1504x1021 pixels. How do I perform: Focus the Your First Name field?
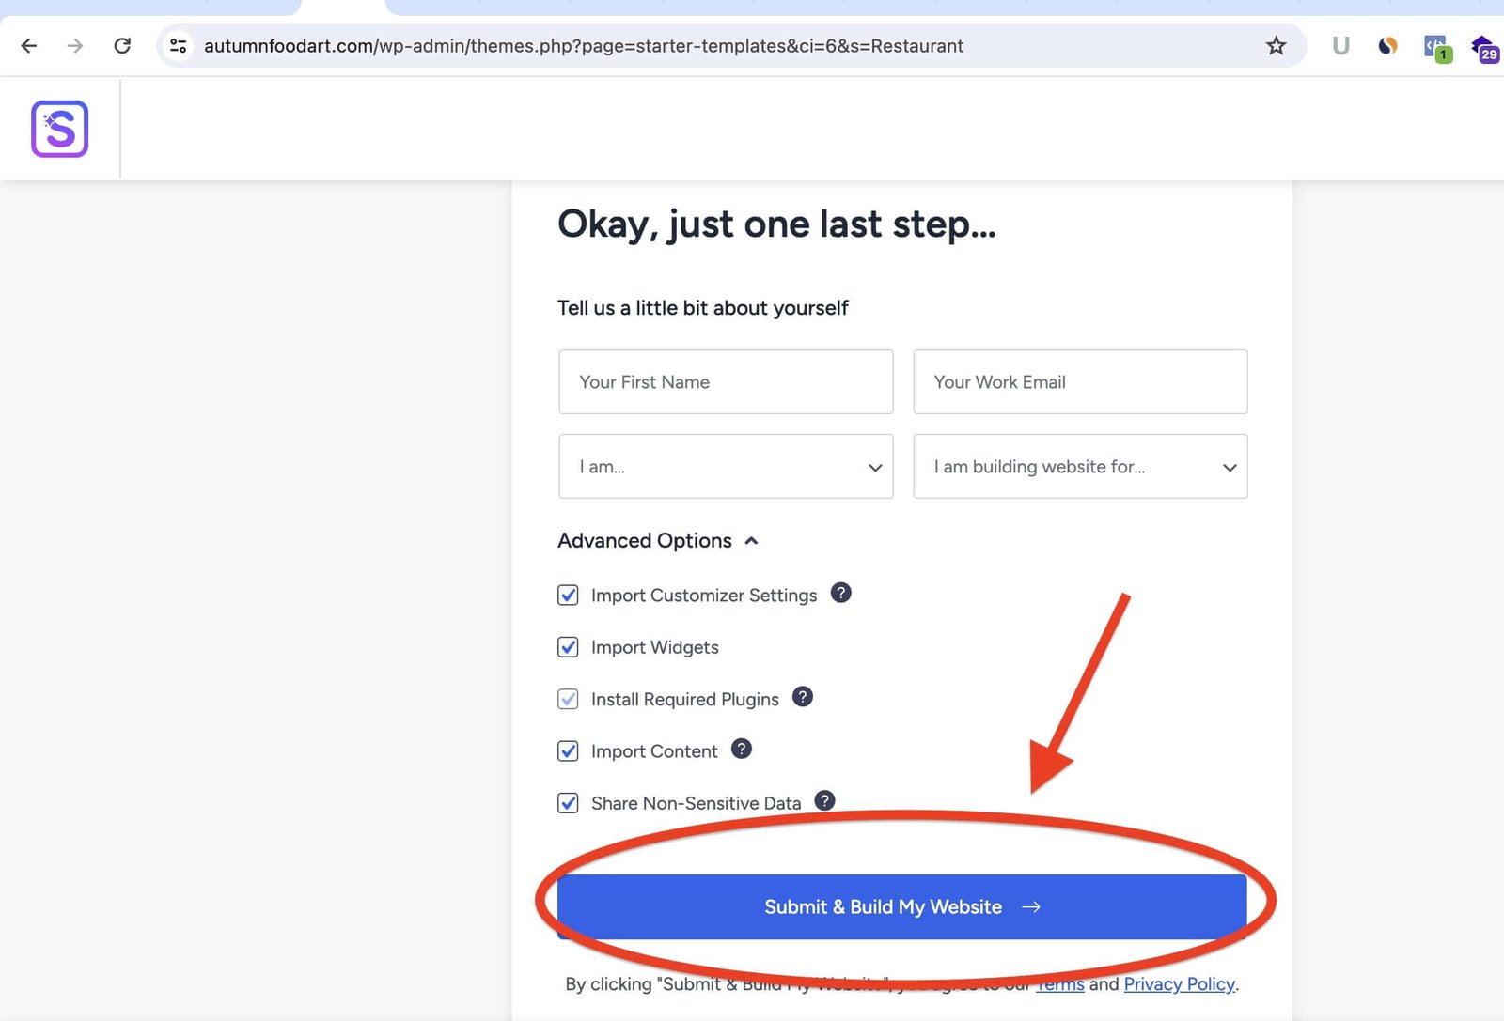coord(726,381)
